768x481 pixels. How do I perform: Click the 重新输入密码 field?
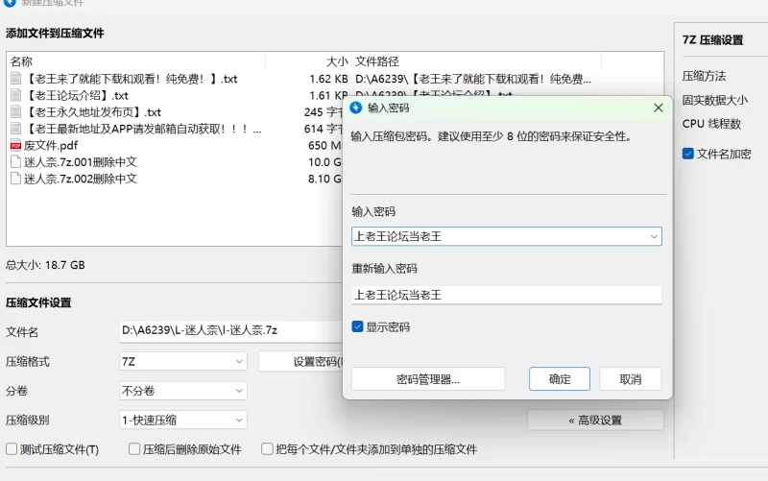pos(507,295)
